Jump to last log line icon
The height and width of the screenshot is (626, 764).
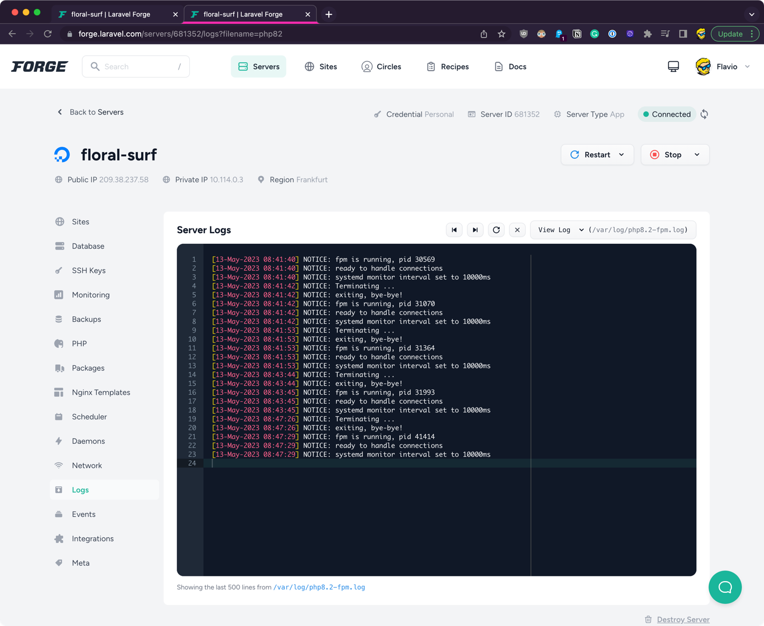475,230
